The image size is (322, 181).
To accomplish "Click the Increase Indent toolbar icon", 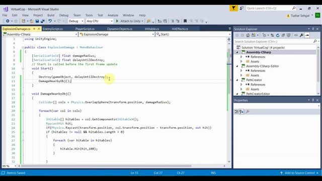I will [178, 21].
